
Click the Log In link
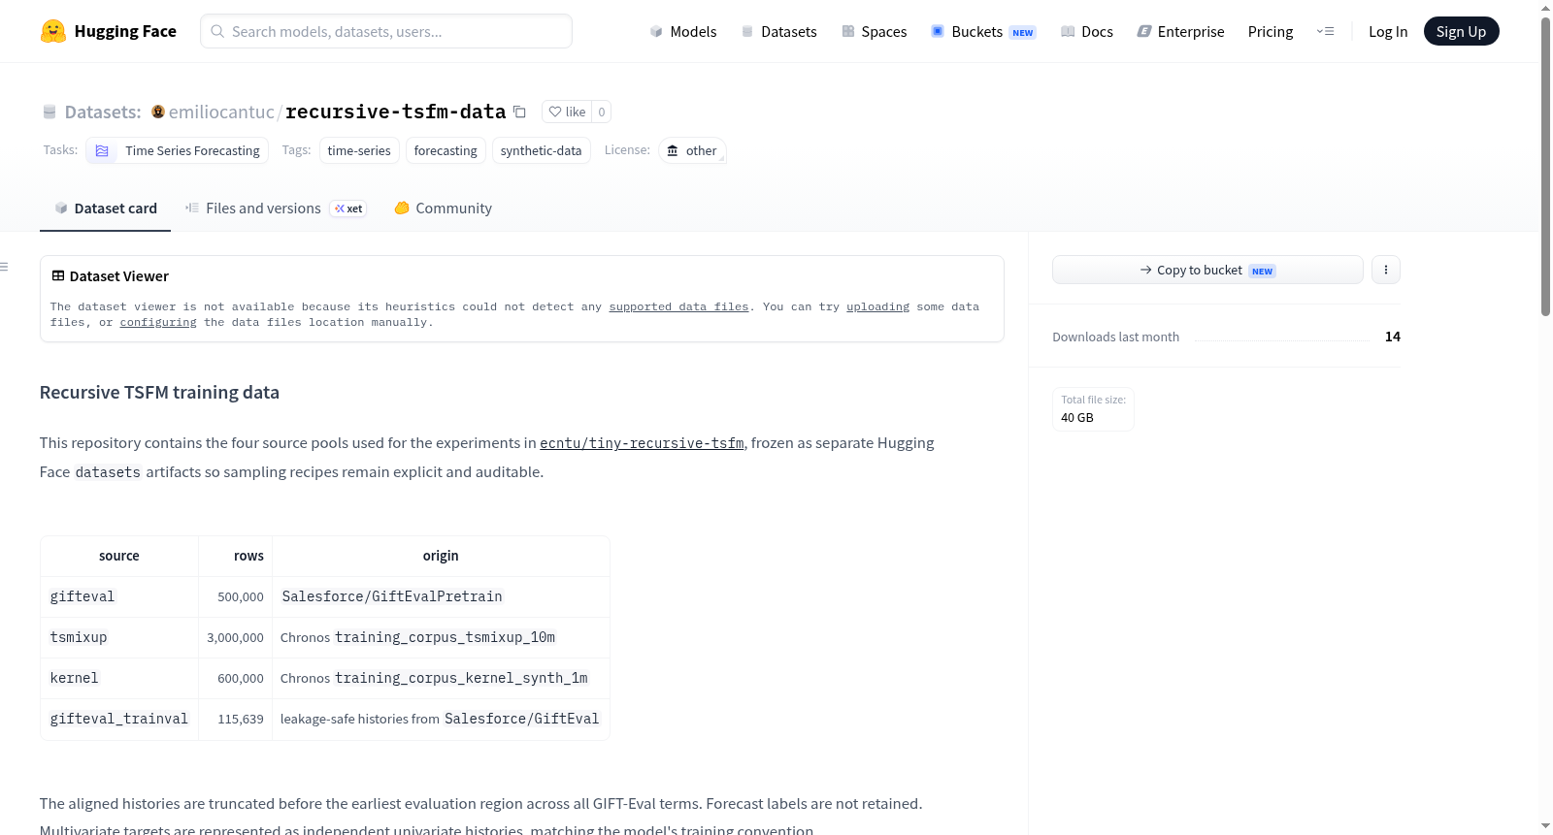pyautogui.click(x=1388, y=31)
